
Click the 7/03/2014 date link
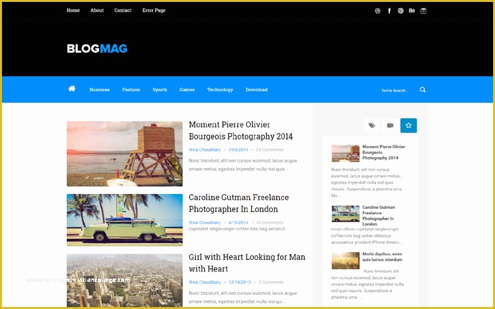point(238,149)
